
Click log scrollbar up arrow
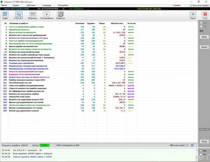tap(197, 150)
